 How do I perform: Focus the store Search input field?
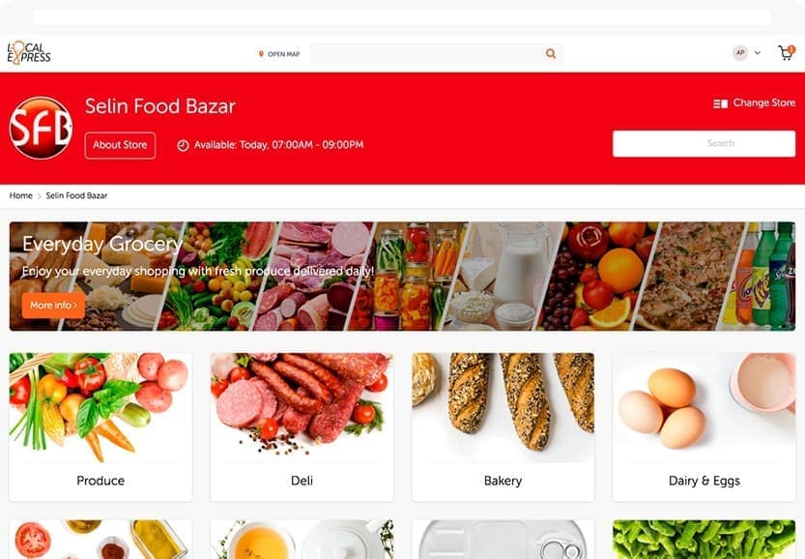coord(704,143)
